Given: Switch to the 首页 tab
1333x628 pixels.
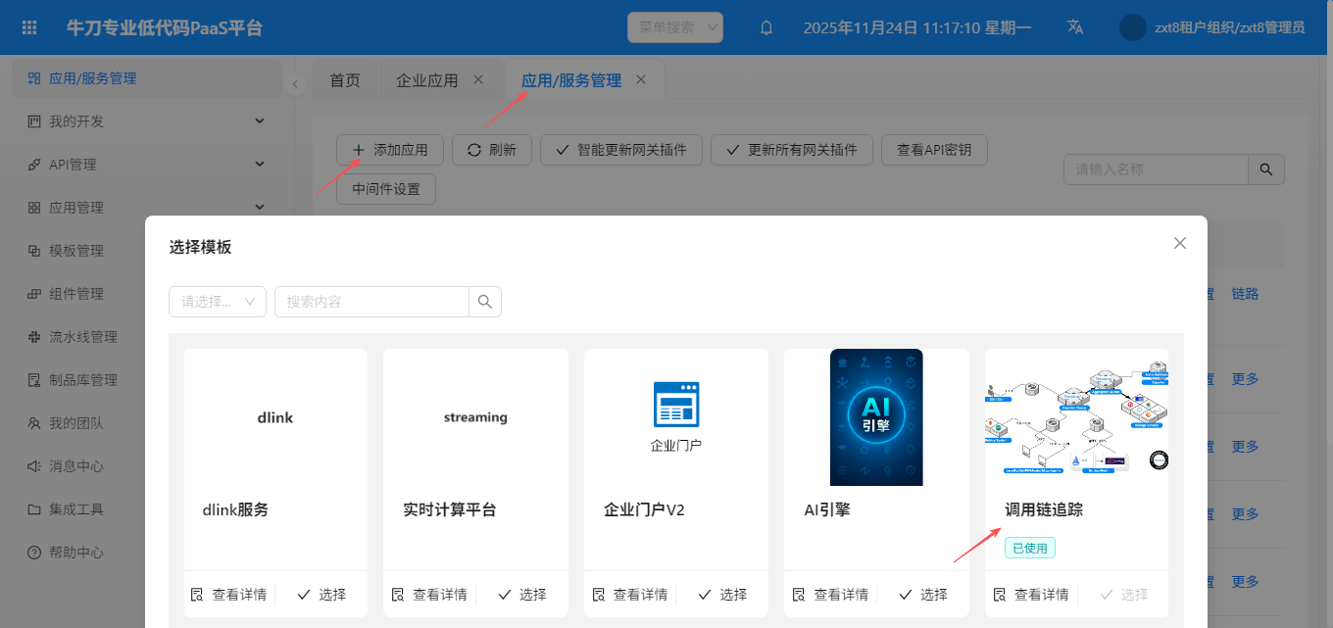Looking at the screenshot, I should pos(344,80).
